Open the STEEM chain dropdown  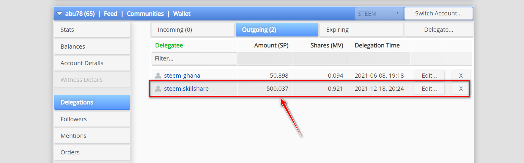(379, 14)
